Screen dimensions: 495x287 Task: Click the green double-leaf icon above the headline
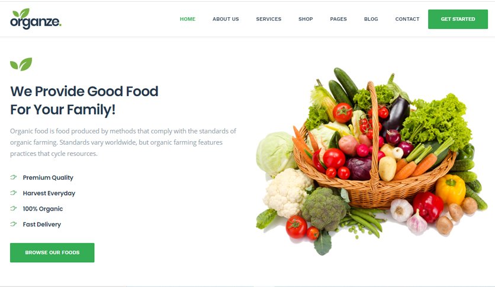pyautogui.click(x=21, y=64)
